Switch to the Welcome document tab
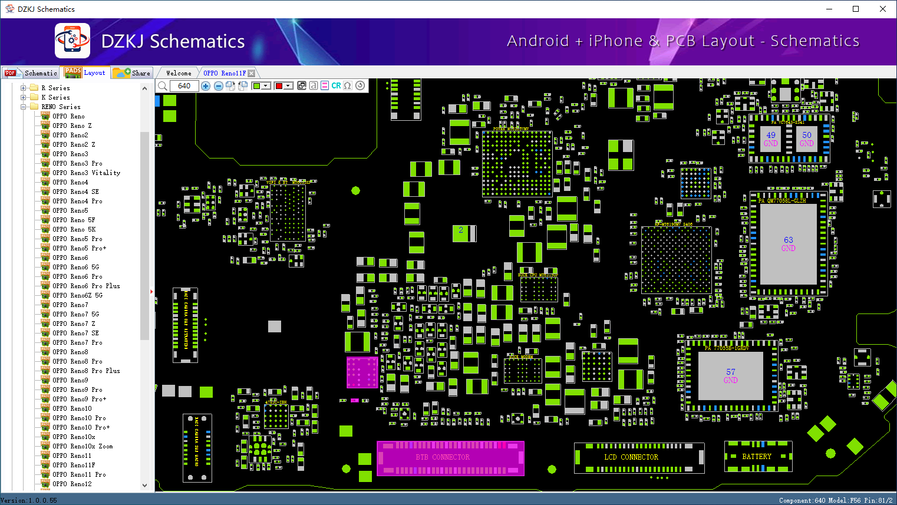Screen dimensions: 897x505 point(179,73)
